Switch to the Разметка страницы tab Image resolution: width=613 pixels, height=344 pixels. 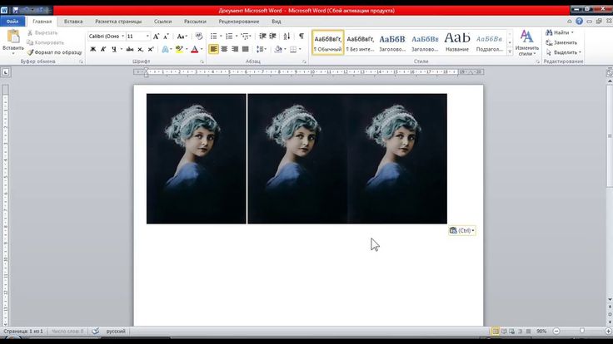[x=118, y=22]
